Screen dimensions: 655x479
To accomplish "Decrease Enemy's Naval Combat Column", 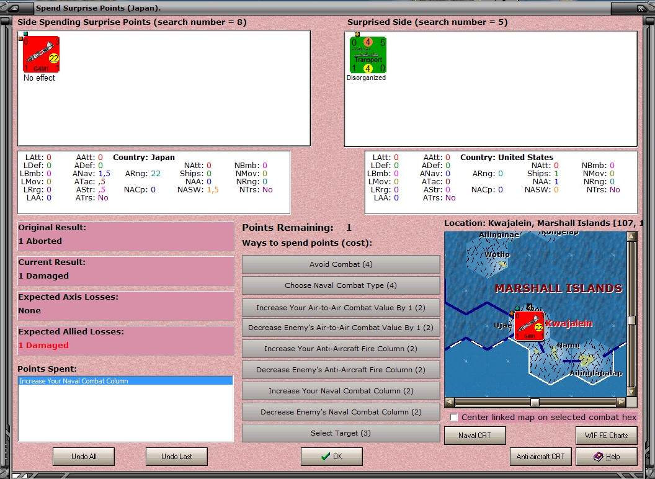I will pos(341,412).
